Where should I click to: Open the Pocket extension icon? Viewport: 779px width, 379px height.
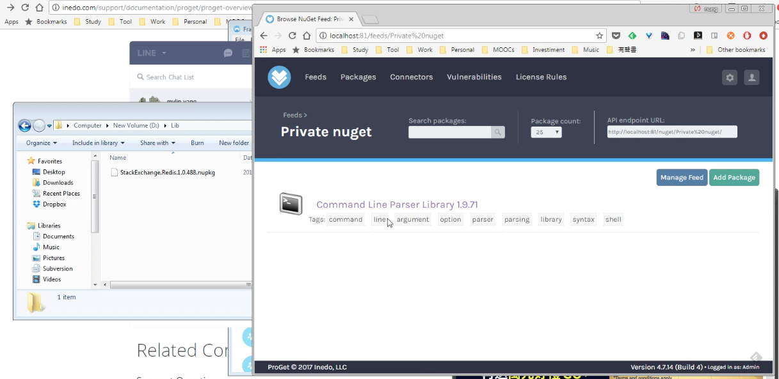coord(616,36)
